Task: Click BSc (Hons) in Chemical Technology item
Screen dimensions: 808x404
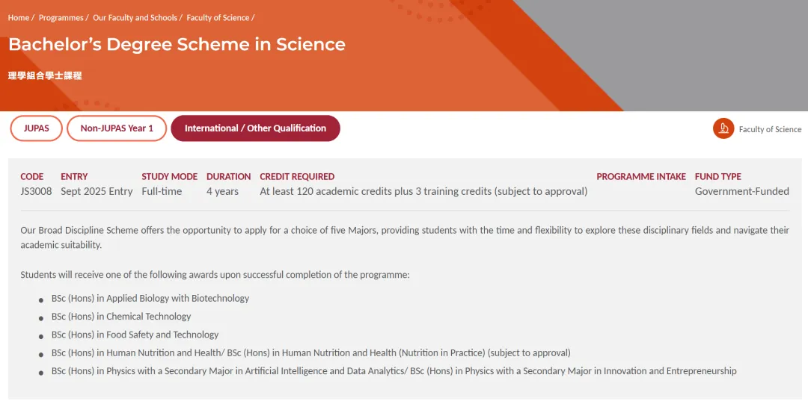Action: tap(121, 317)
